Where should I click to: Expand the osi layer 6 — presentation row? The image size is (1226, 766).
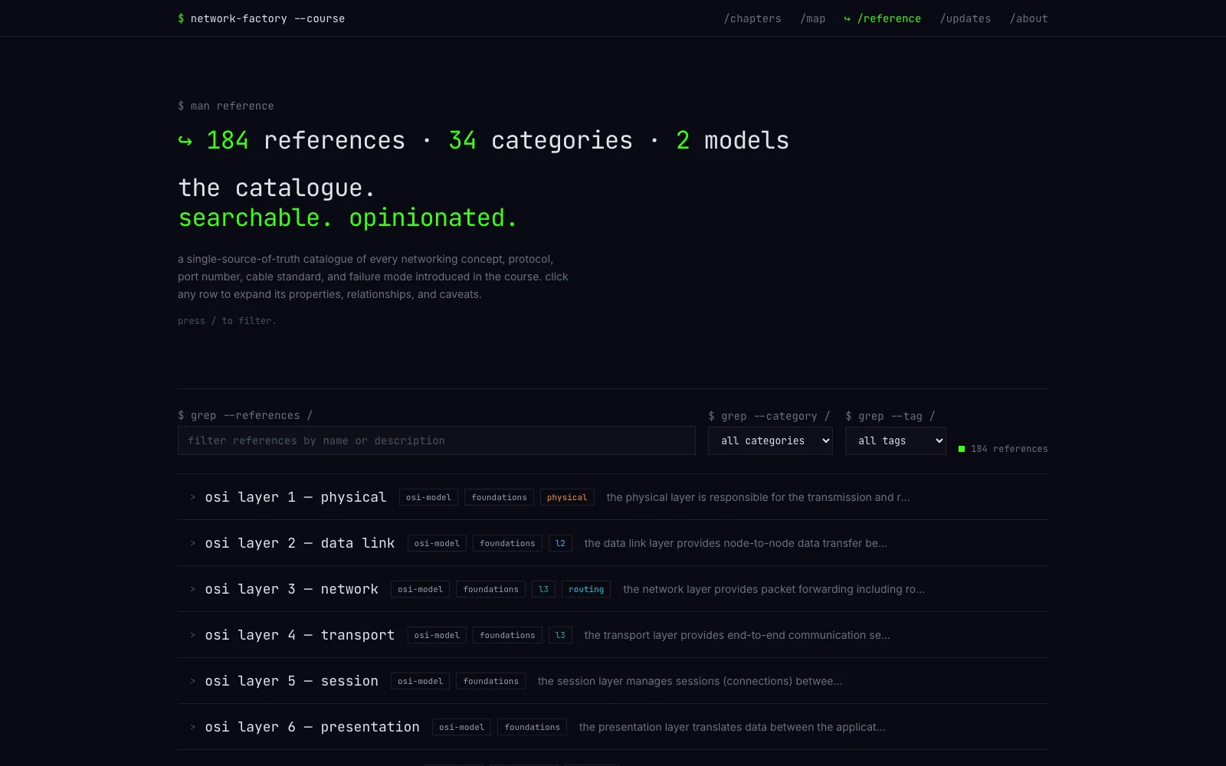pyautogui.click(x=613, y=727)
